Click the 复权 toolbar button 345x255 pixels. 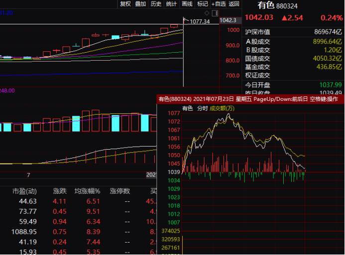pos(125,4)
